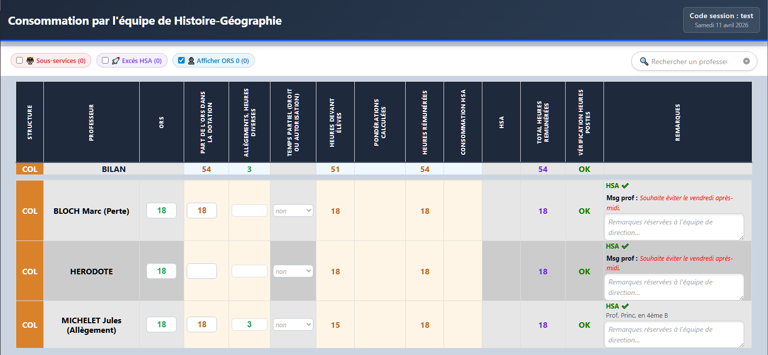Click the VÉRIFICATION HEURES POSTES column header
Screen dimensions: 768x355
[x=584, y=122]
